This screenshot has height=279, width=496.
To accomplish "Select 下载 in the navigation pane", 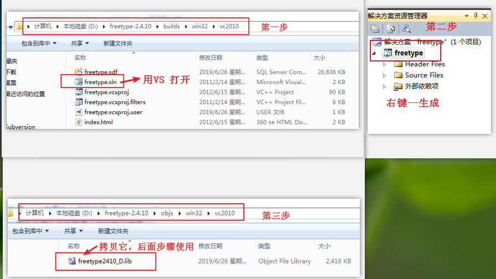I will point(11,72).
